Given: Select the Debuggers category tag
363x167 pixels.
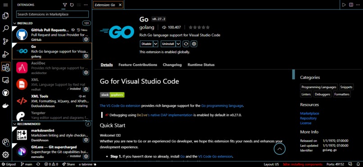Looking at the screenshot, I should [322, 94].
